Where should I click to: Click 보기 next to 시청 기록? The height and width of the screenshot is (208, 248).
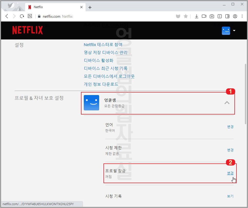pyautogui.click(x=230, y=196)
